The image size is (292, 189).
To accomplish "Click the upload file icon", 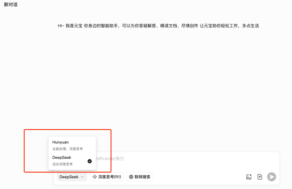I will pyautogui.click(x=260, y=177).
